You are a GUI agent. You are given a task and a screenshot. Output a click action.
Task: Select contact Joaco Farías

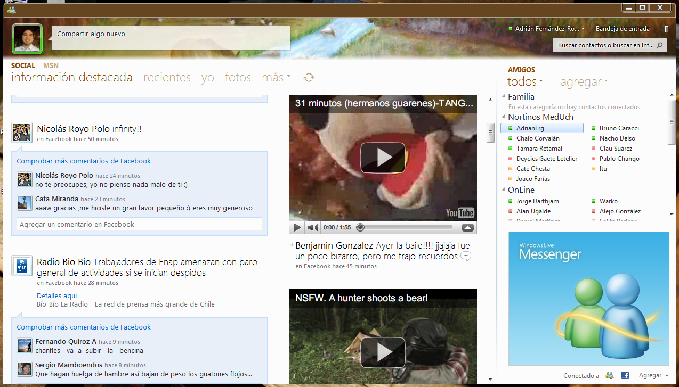coord(533,179)
